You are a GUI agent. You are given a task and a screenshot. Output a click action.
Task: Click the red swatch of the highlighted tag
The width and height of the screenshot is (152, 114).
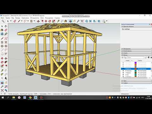(136, 69)
